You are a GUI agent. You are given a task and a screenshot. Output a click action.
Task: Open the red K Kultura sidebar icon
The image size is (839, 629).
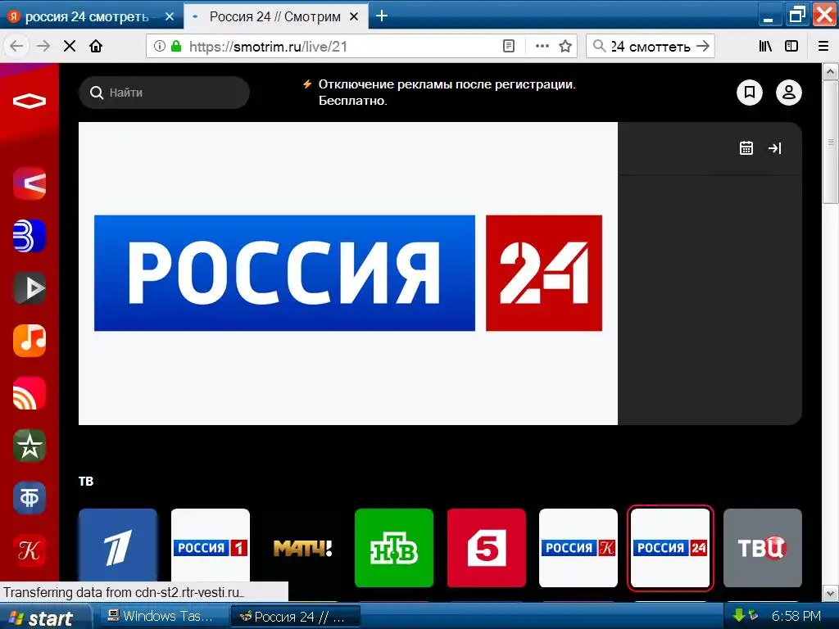(x=29, y=550)
